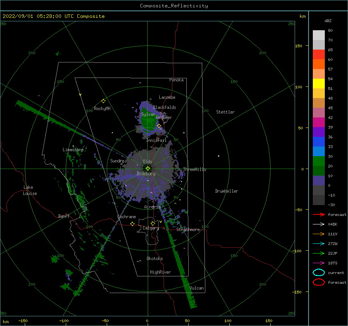Viewport: 348px width, 326px height.
Task: Select the tan 45-48 dBZ color swatch
Action: [319, 103]
